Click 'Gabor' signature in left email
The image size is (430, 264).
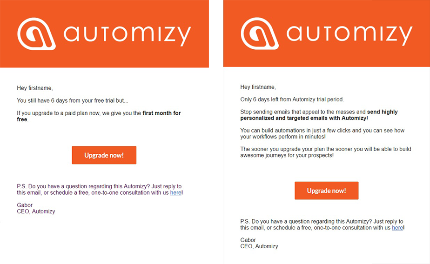[25, 205]
